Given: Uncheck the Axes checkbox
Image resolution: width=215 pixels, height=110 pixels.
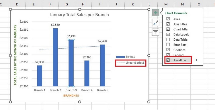Looking at the screenshot, I should tap(168, 19).
